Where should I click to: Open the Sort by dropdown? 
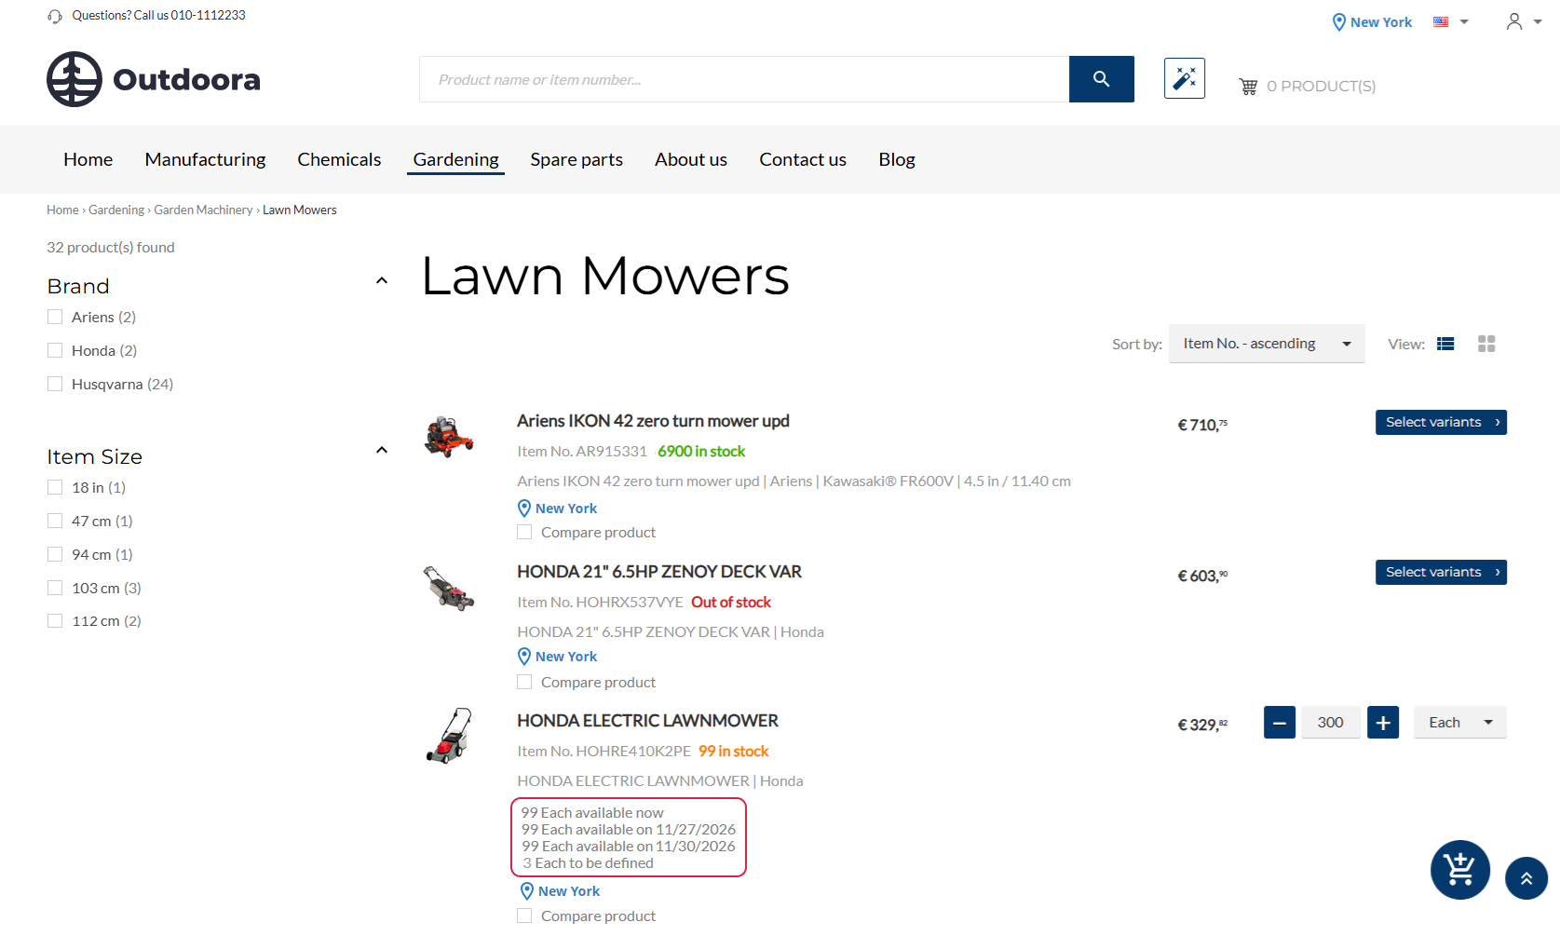coord(1266,344)
